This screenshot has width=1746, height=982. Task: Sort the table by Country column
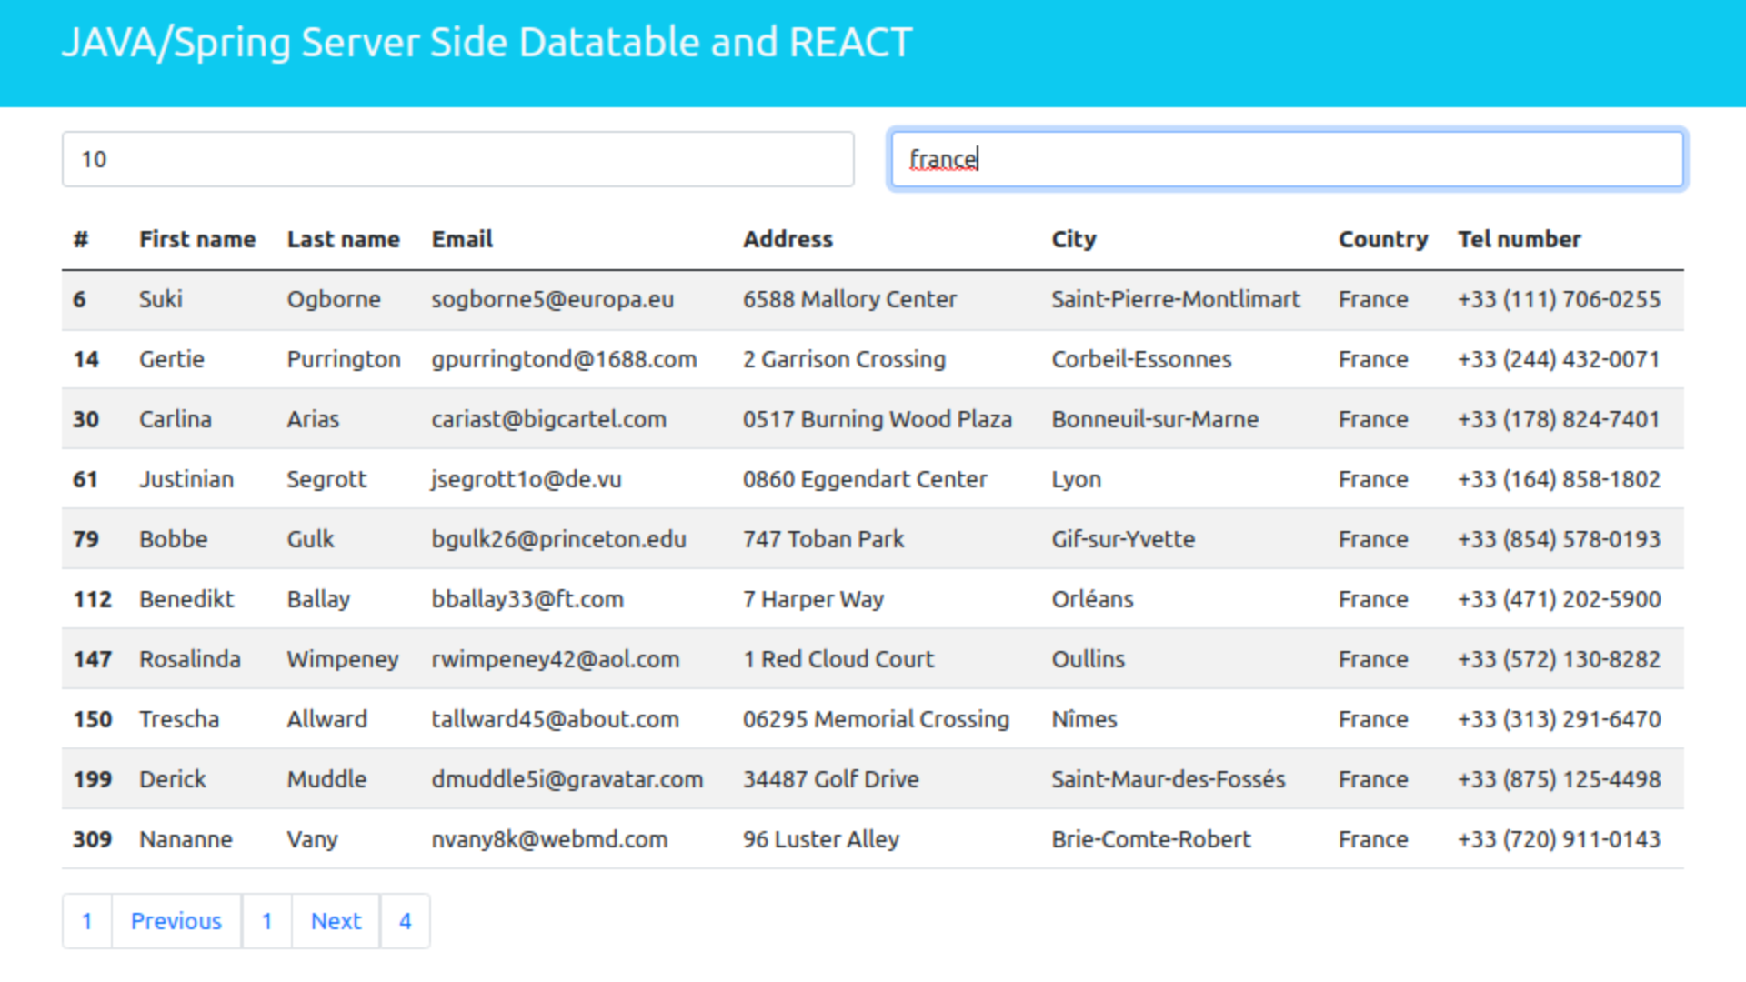pos(1382,239)
